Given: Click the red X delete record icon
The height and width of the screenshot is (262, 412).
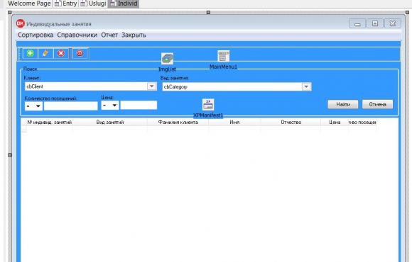Looking at the screenshot, I should point(61,53).
